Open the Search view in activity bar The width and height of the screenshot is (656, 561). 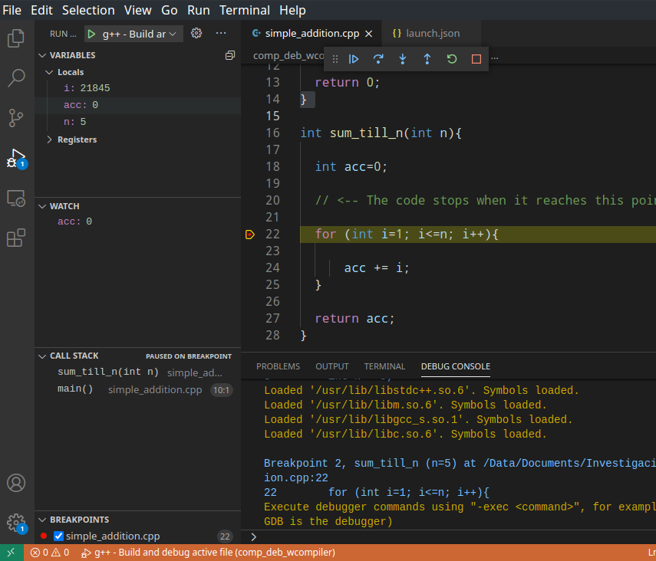(16, 77)
